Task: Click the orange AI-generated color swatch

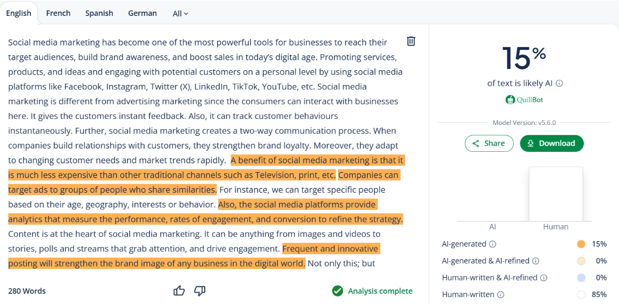Action: tap(581, 244)
